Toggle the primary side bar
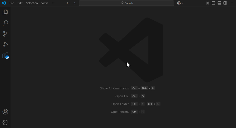This screenshot has height=128, width=236. [213, 3]
